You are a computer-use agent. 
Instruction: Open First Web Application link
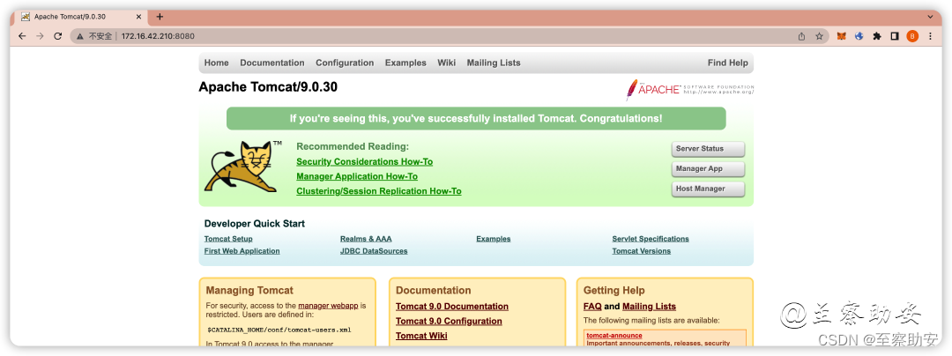pyautogui.click(x=242, y=251)
